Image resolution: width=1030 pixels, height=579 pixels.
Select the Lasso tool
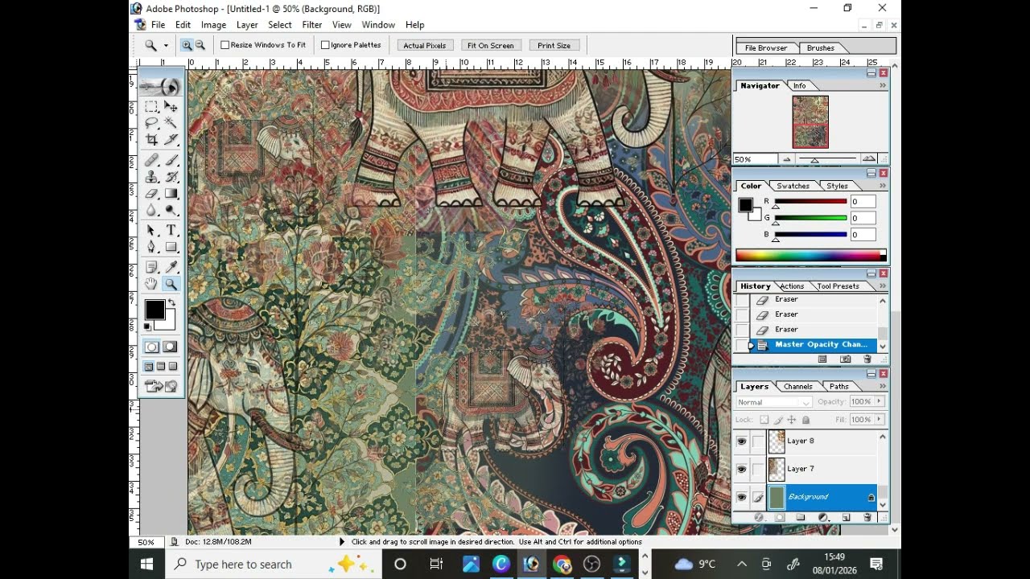(x=151, y=123)
